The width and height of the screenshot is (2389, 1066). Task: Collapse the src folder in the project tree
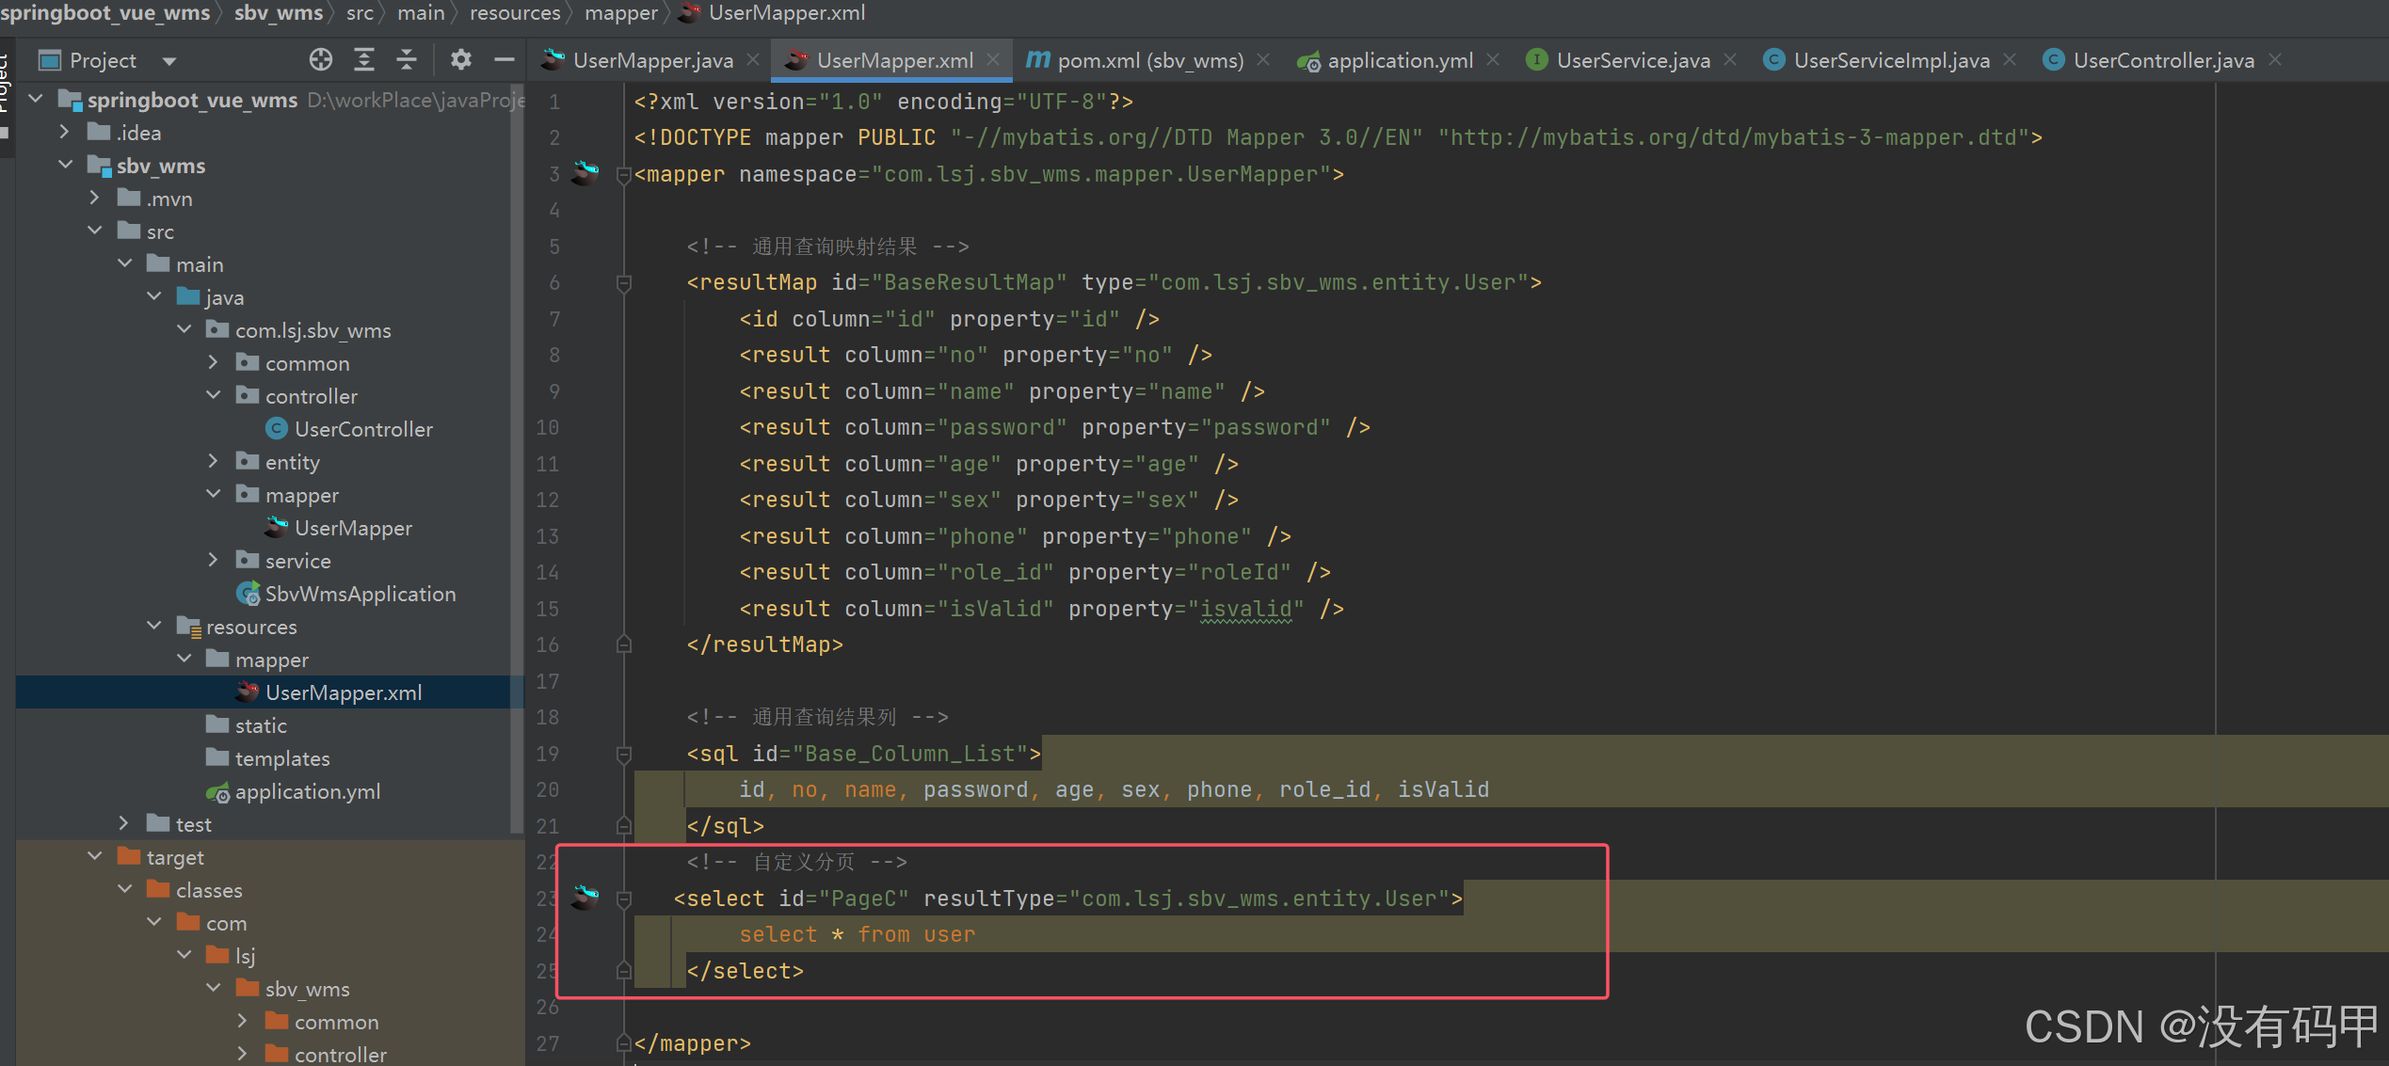[x=94, y=231]
